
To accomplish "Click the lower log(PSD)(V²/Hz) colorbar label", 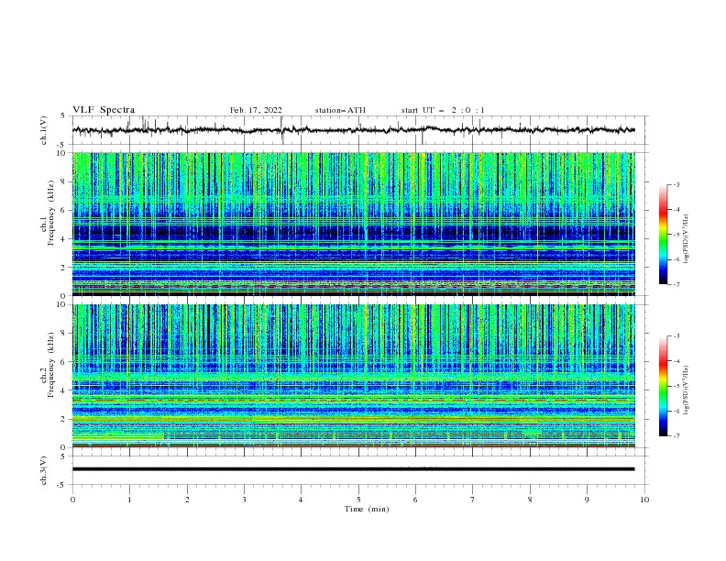I will click(x=686, y=390).
